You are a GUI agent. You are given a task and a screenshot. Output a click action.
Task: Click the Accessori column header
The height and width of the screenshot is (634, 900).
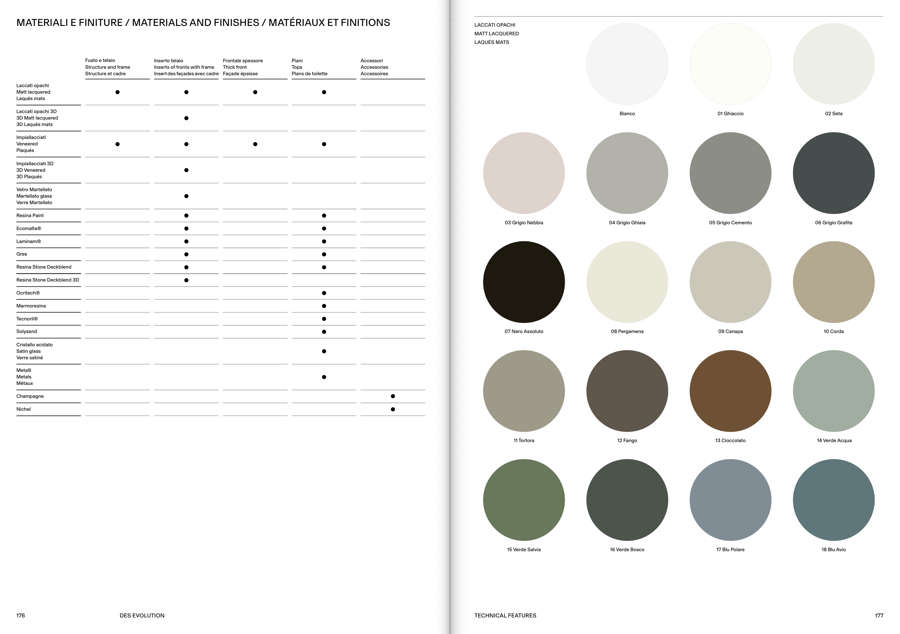pos(374,67)
